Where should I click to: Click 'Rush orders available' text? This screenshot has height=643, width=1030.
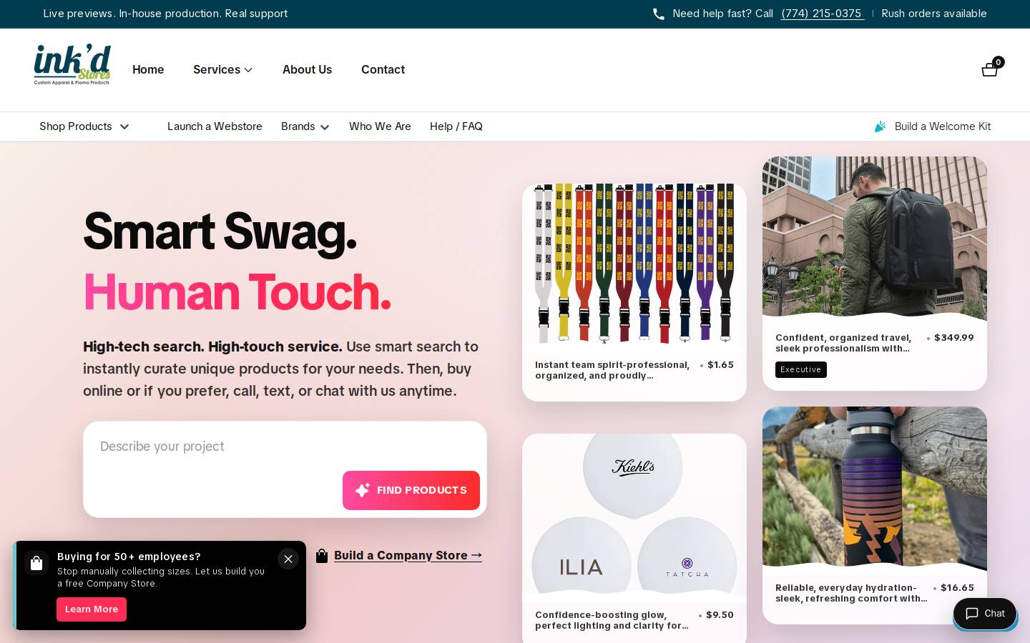tap(934, 14)
